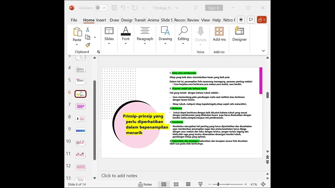
Task: Open the Help tab
Action: pyautogui.click(x=217, y=20)
